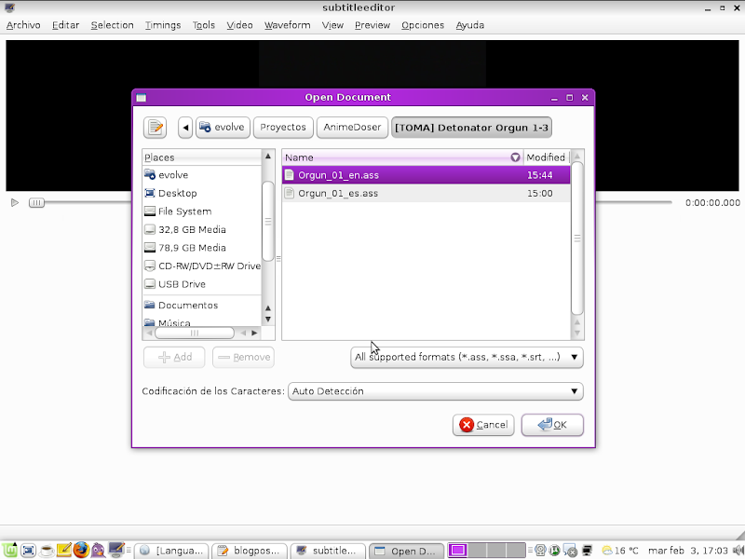
Task: Open Timings menu in subtitleeditor
Action: 163,25
